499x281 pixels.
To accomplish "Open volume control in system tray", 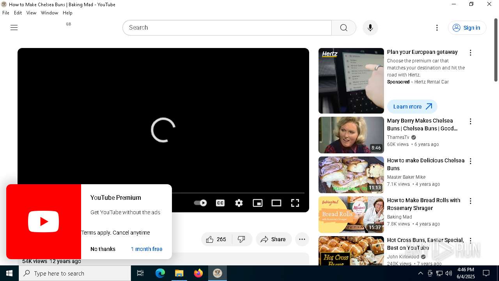I will [449, 273].
